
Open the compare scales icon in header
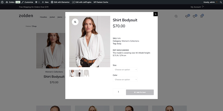pos(187,16)
